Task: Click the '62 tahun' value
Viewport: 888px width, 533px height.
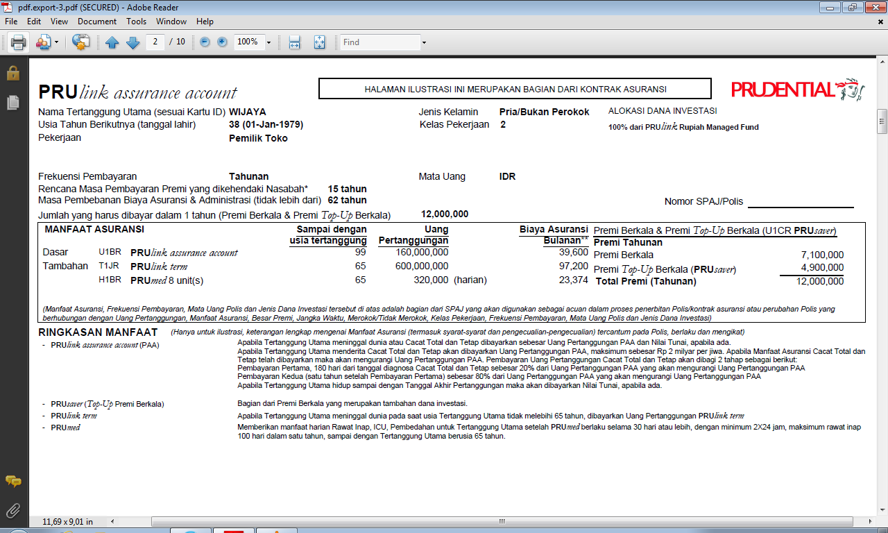Action: click(x=348, y=201)
